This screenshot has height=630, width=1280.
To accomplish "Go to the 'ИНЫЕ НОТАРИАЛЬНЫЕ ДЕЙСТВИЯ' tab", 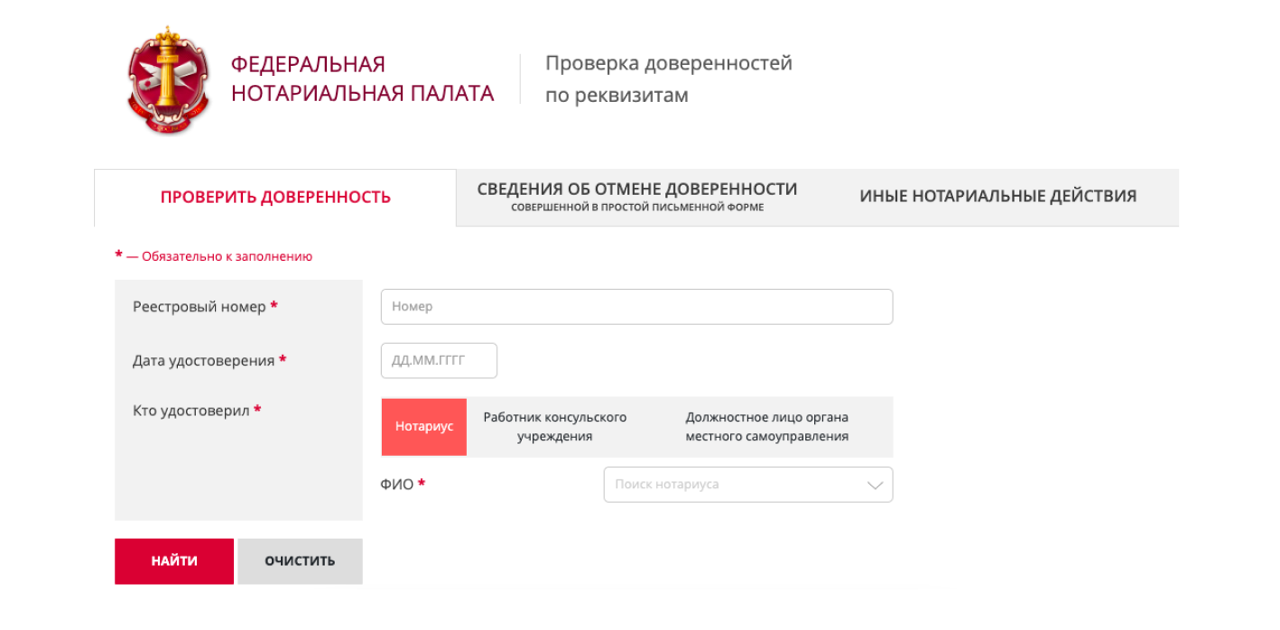I will click(997, 196).
